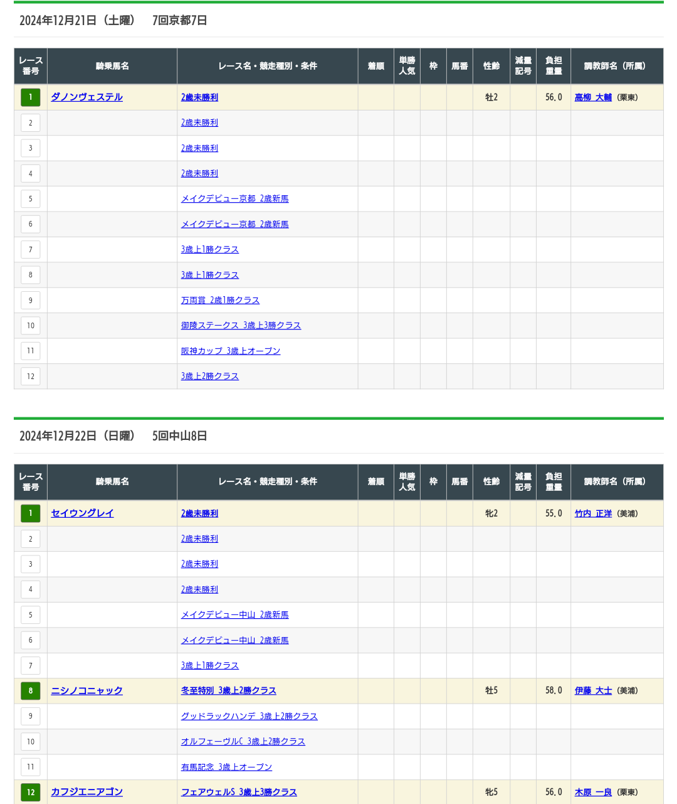Click heading 2024年12月21日(土曜) 7回京都7日
The height and width of the screenshot is (804, 677).
(113, 20)
